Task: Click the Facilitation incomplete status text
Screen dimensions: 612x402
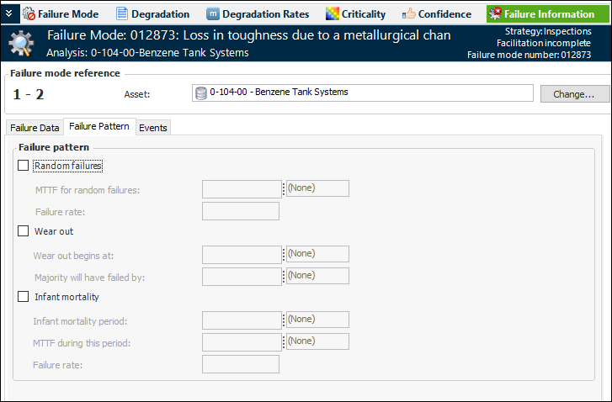Action: (x=544, y=43)
